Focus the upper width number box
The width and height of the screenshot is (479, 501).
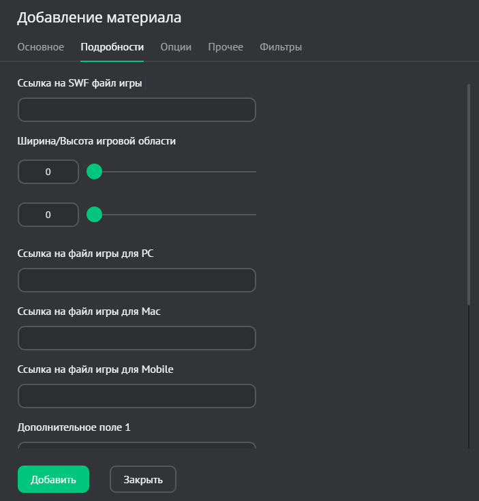(48, 172)
